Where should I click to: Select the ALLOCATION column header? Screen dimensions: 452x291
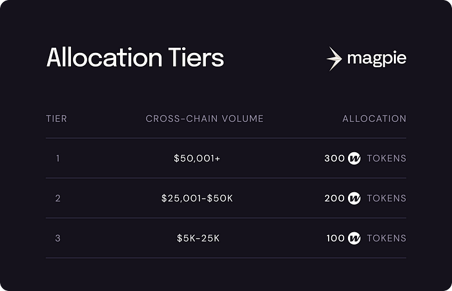click(x=374, y=119)
